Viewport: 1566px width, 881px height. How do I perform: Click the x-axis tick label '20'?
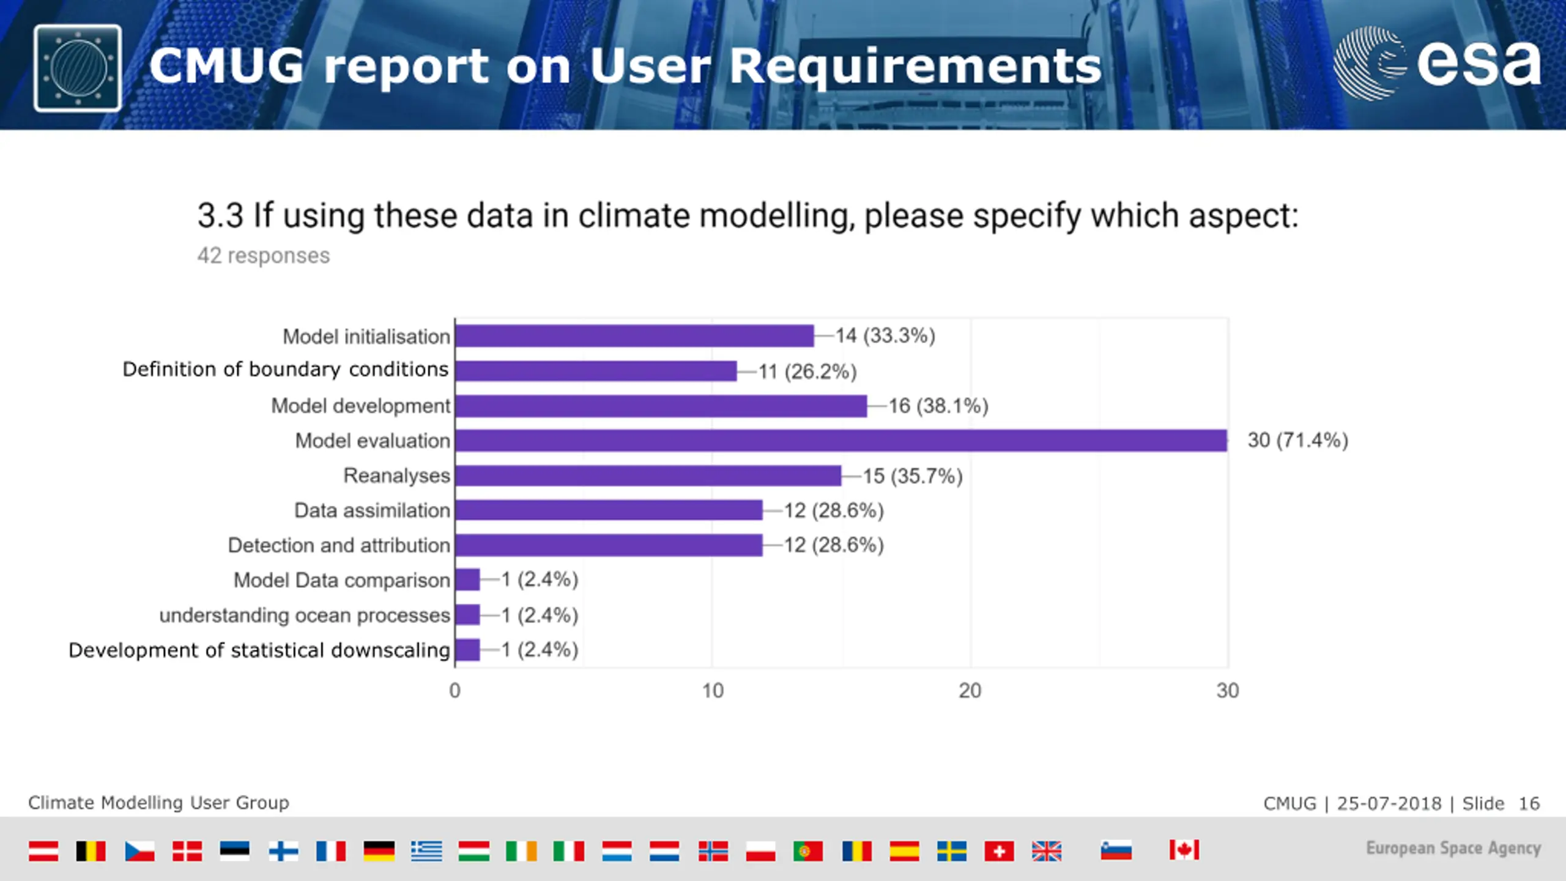pos(970,691)
